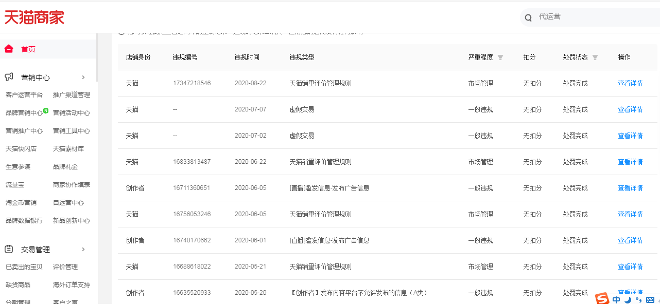This screenshot has width=660, height=305.
Task: Open 生意参谋 menu item
Action: click(18, 167)
